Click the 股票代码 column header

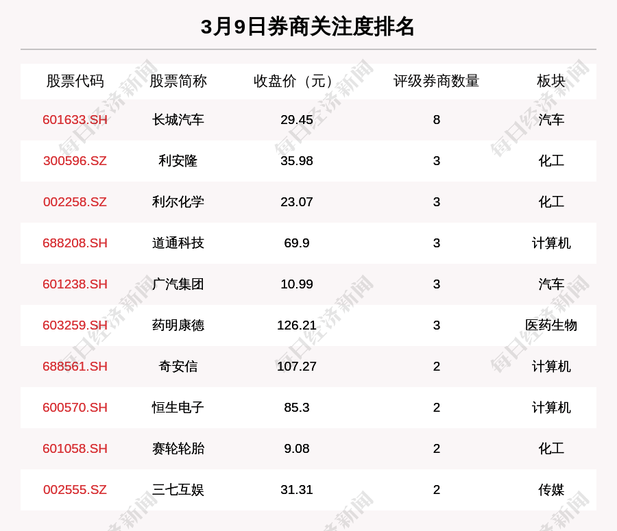pyautogui.click(x=75, y=81)
